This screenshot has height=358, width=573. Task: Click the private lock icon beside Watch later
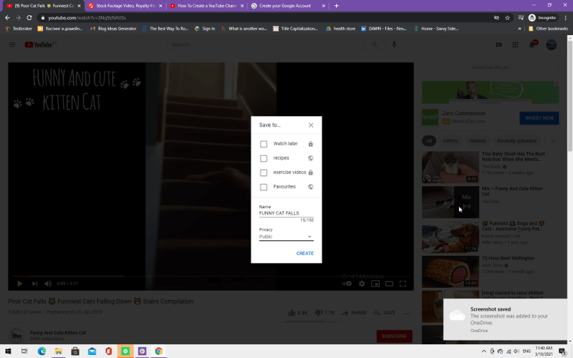coord(310,144)
